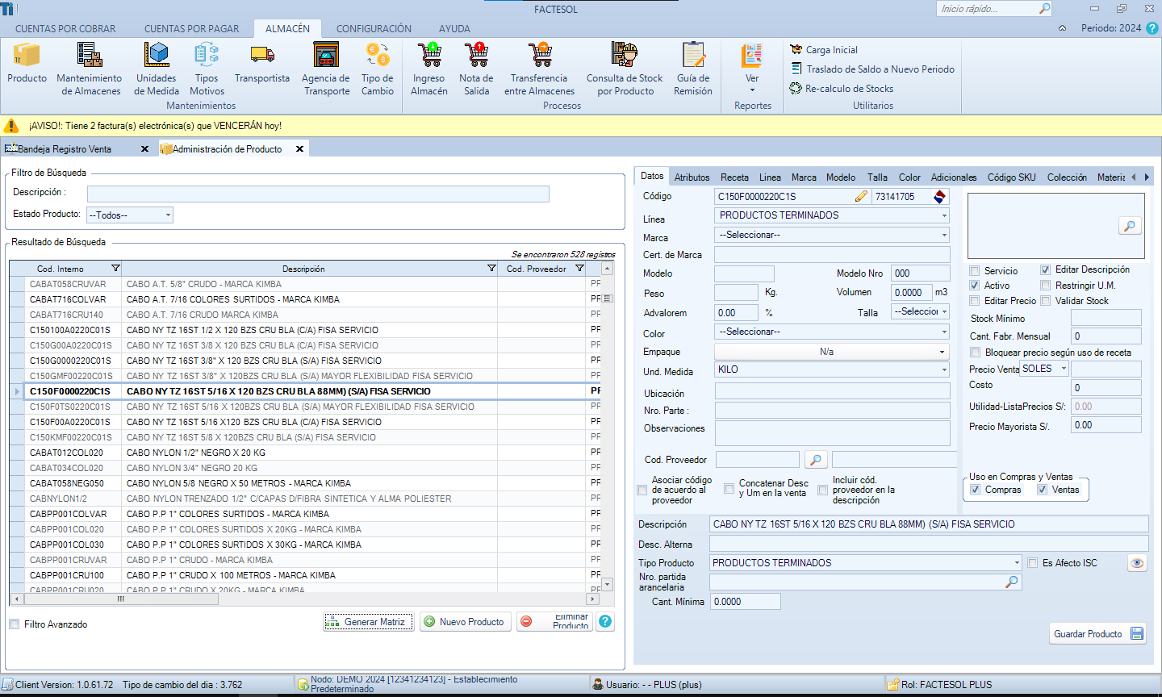Viewport: 1162px width, 697px height.
Task: Check the Filtro Avanzado option
Action: (15, 624)
